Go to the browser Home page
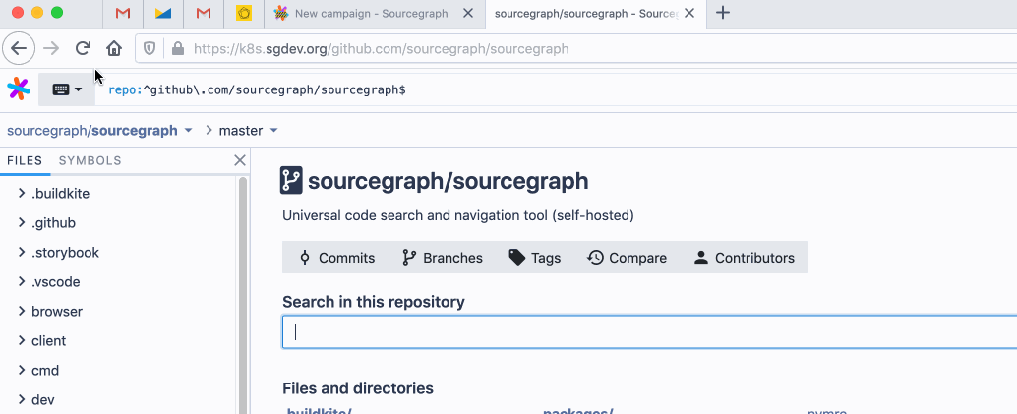Viewport: 1017px width, 414px height. point(114,48)
